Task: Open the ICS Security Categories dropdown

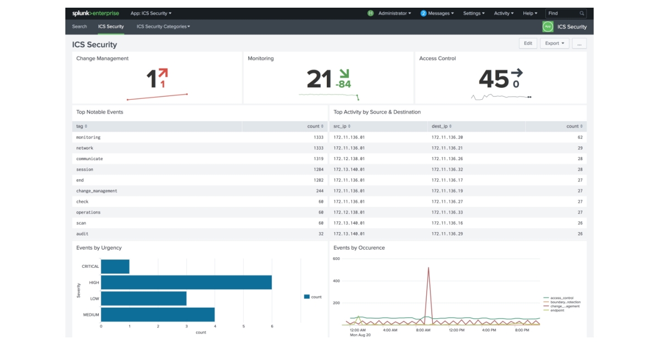Action: click(x=163, y=26)
